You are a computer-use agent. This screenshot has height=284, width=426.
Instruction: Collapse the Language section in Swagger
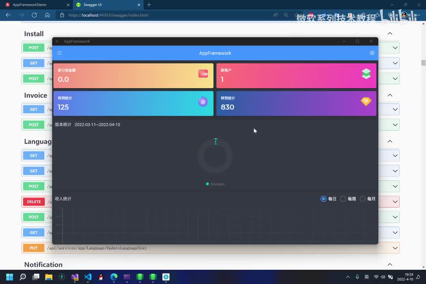click(x=390, y=141)
